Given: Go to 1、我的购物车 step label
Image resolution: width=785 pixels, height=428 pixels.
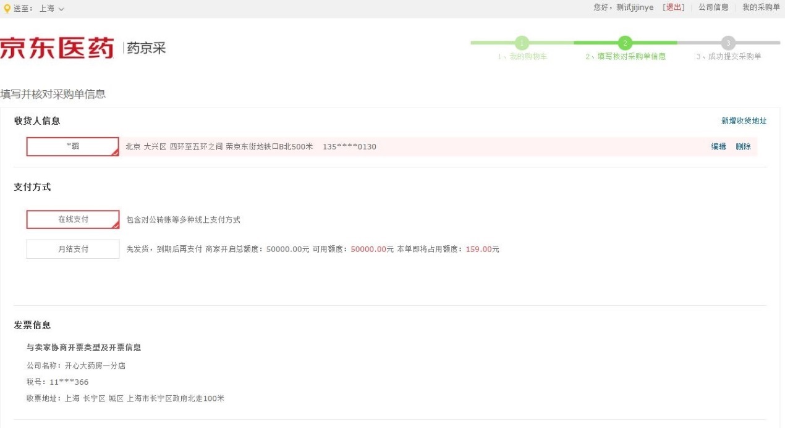Looking at the screenshot, I should pos(522,57).
